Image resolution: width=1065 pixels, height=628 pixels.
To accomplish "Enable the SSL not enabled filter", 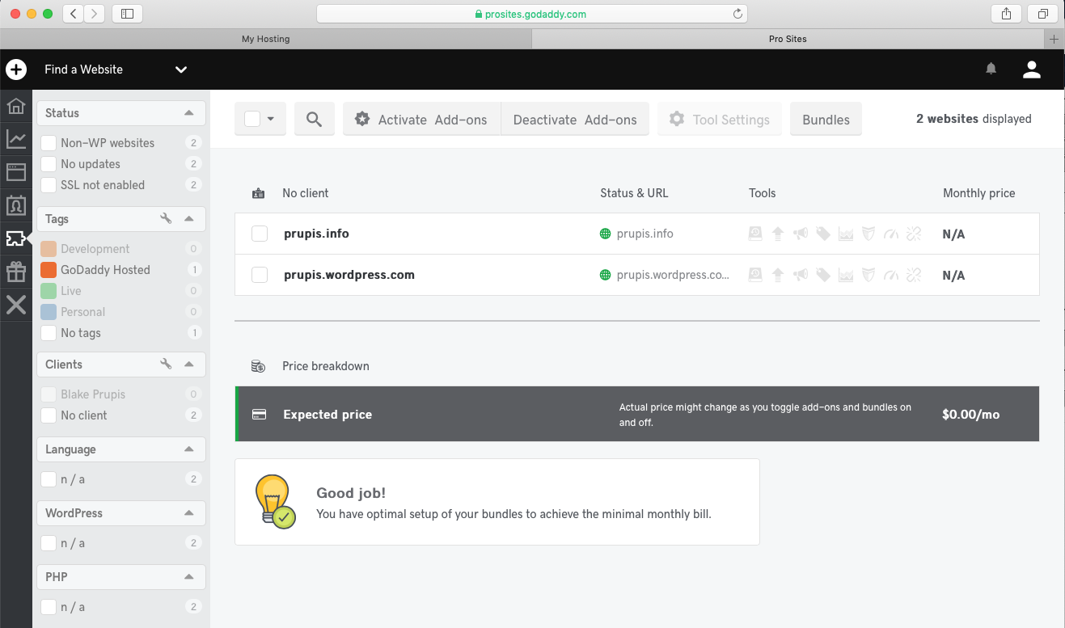I will pyautogui.click(x=49, y=185).
